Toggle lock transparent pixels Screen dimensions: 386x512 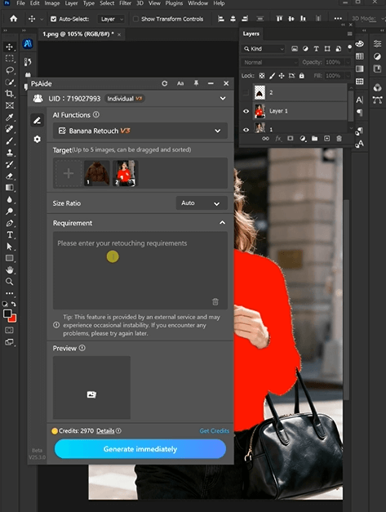[262, 76]
